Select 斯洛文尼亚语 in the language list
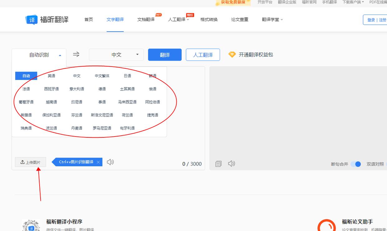This screenshot has height=231, width=387. click(102, 115)
